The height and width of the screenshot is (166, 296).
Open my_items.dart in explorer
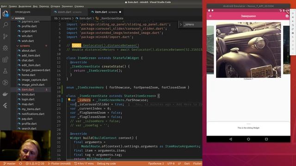[x=31, y=109]
